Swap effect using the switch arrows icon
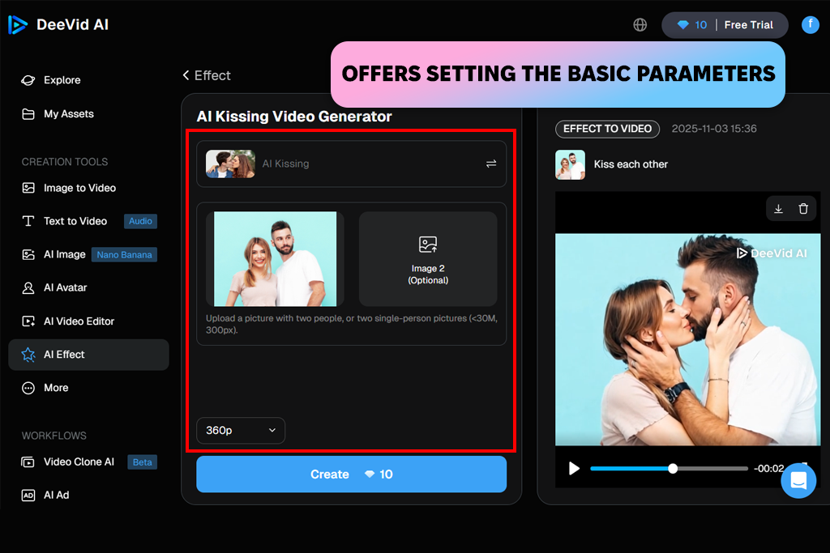This screenshot has height=553, width=830. (491, 164)
